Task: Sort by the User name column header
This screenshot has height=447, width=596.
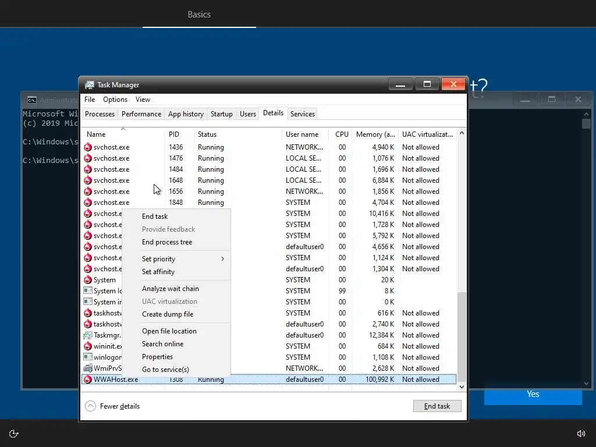Action: point(306,134)
